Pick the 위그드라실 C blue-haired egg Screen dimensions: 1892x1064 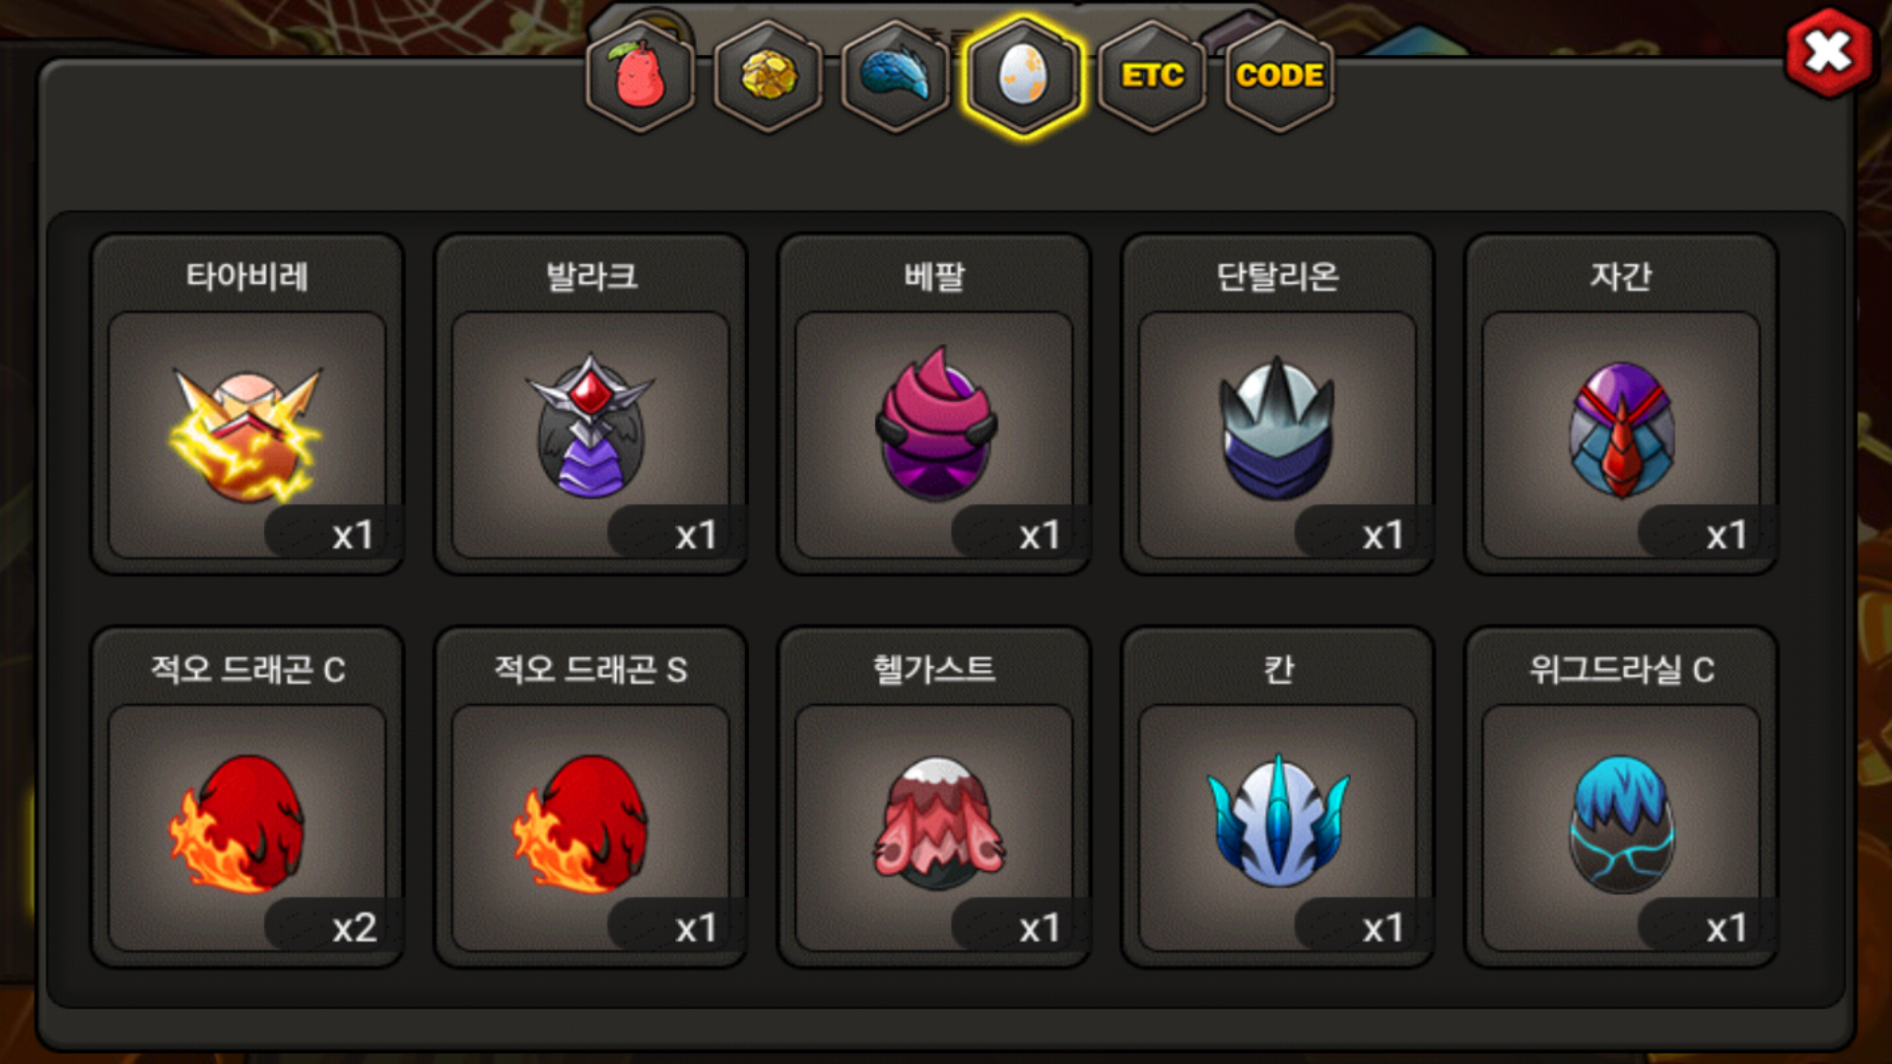[1621, 828]
